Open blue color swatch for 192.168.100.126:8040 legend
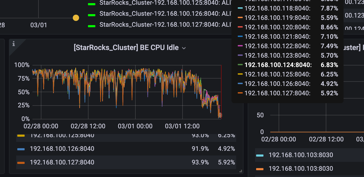Viewport: 364px width, 177px height. (21, 149)
